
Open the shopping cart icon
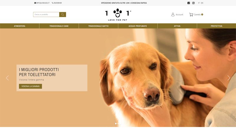click(191, 14)
